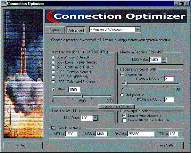This screenshot has width=191, height=153.
Task: Click the MTU slider thumb at 1500
Action: pyautogui.click(x=82, y=96)
